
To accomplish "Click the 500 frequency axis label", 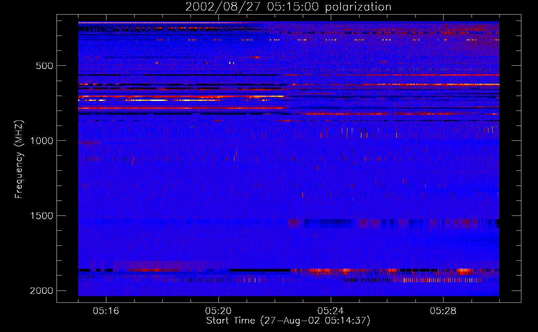I will click(45, 66).
